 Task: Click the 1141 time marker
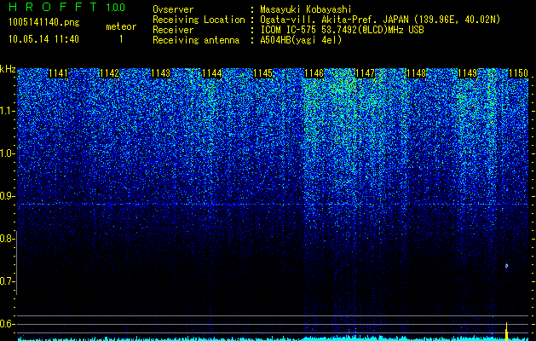58,73
